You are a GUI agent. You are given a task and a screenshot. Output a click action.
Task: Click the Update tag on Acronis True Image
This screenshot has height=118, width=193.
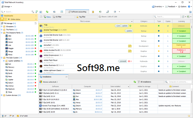pos(129,31)
